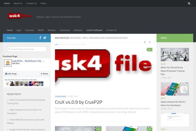Click the friends' avatars row in Facebook widget
The height and width of the screenshot is (131, 196).
point(24,84)
